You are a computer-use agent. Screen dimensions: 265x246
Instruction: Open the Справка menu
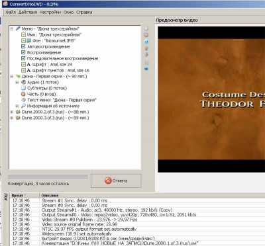pyautogui.click(x=84, y=13)
